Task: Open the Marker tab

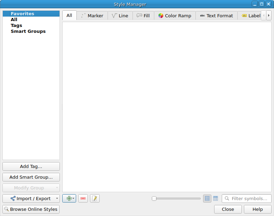Action: point(92,16)
